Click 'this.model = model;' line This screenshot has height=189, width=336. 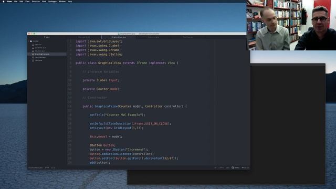click(106, 136)
